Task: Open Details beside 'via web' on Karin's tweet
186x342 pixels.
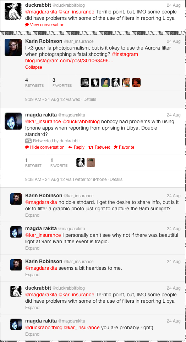Action: [89, 99]
